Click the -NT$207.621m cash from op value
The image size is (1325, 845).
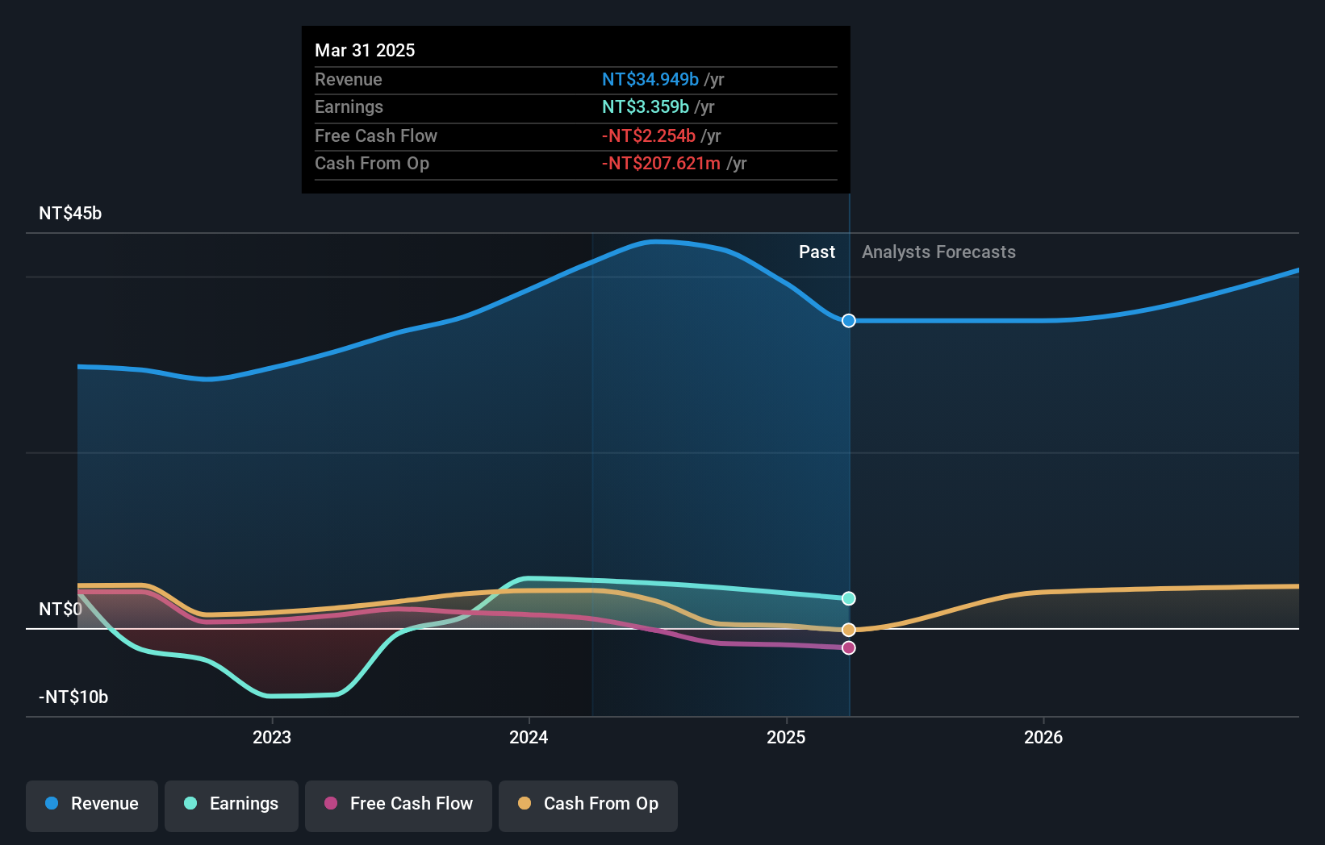(661, 163)
